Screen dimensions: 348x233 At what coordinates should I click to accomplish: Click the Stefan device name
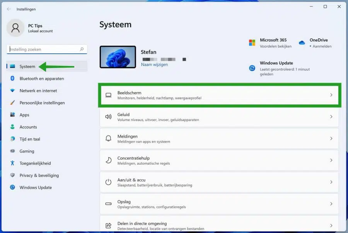[148, 52]
